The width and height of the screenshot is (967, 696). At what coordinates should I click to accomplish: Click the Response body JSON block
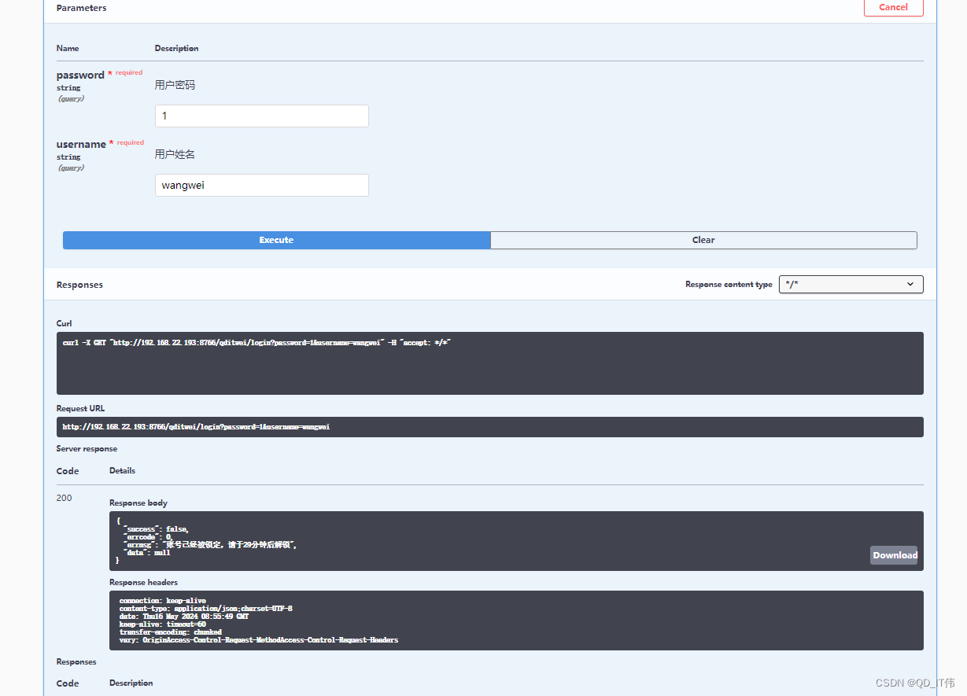click(515, 541)
